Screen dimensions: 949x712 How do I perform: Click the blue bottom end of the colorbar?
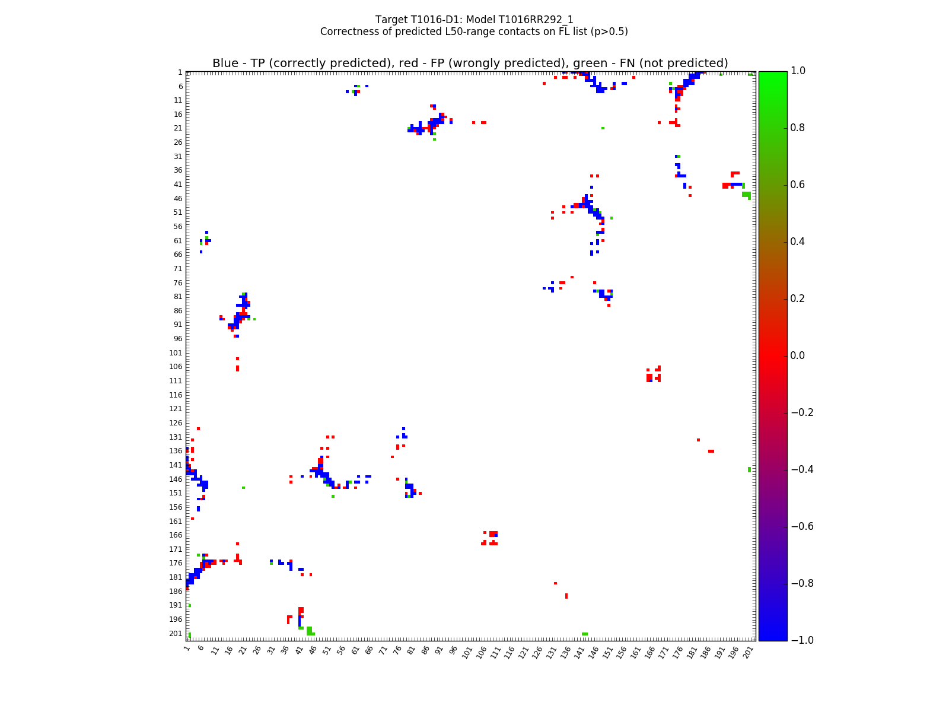coord(772,637)
